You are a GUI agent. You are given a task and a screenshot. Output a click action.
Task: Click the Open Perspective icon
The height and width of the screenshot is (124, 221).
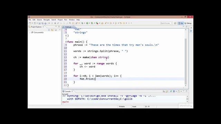pyautogui.click(x=175, y=23)
